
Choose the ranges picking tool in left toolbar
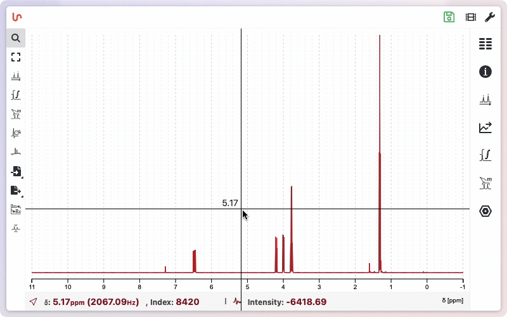tap(16, 114)
